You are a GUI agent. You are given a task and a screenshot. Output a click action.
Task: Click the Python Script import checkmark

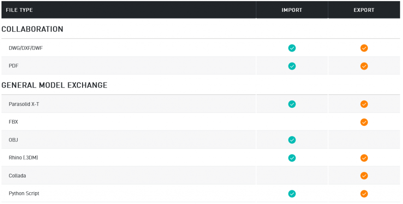point(292,193)
